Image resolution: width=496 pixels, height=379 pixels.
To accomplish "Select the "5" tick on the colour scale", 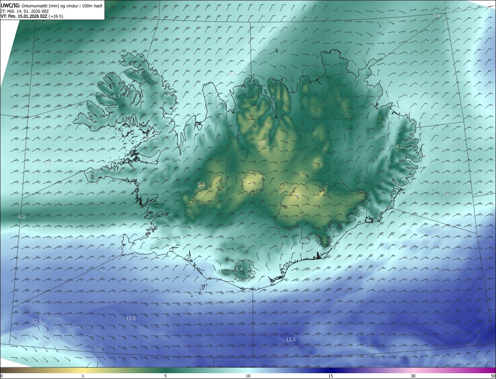I will [165, 376].
